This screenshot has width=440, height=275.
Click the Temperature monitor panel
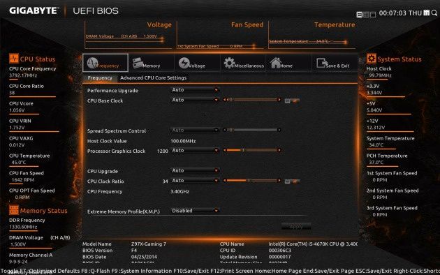point(312,35)
